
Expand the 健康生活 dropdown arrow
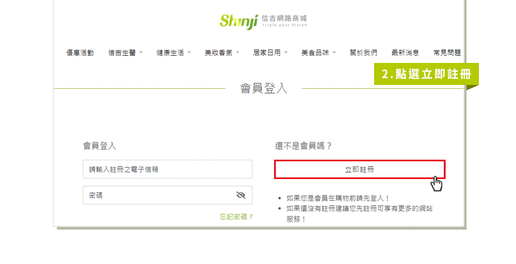pos(189,52)
